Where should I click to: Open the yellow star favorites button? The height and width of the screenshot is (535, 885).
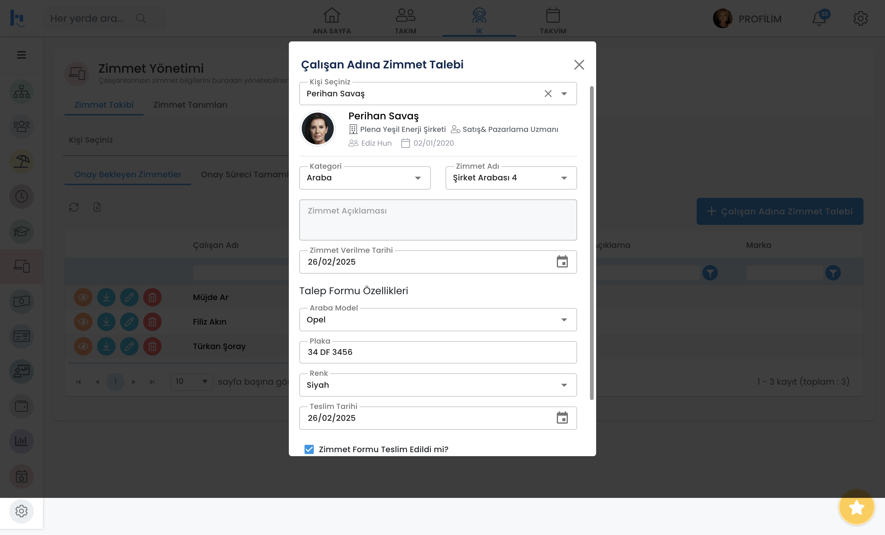857,507
